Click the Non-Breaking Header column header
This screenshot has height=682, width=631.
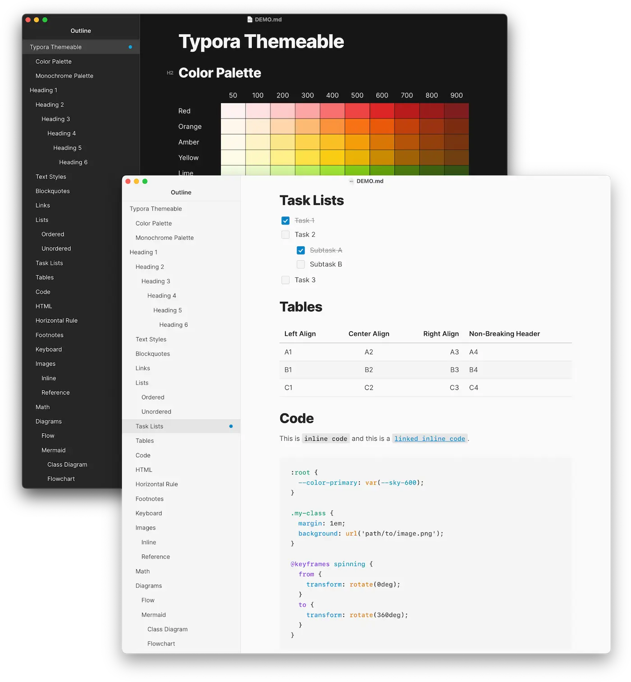pos(504,334)
